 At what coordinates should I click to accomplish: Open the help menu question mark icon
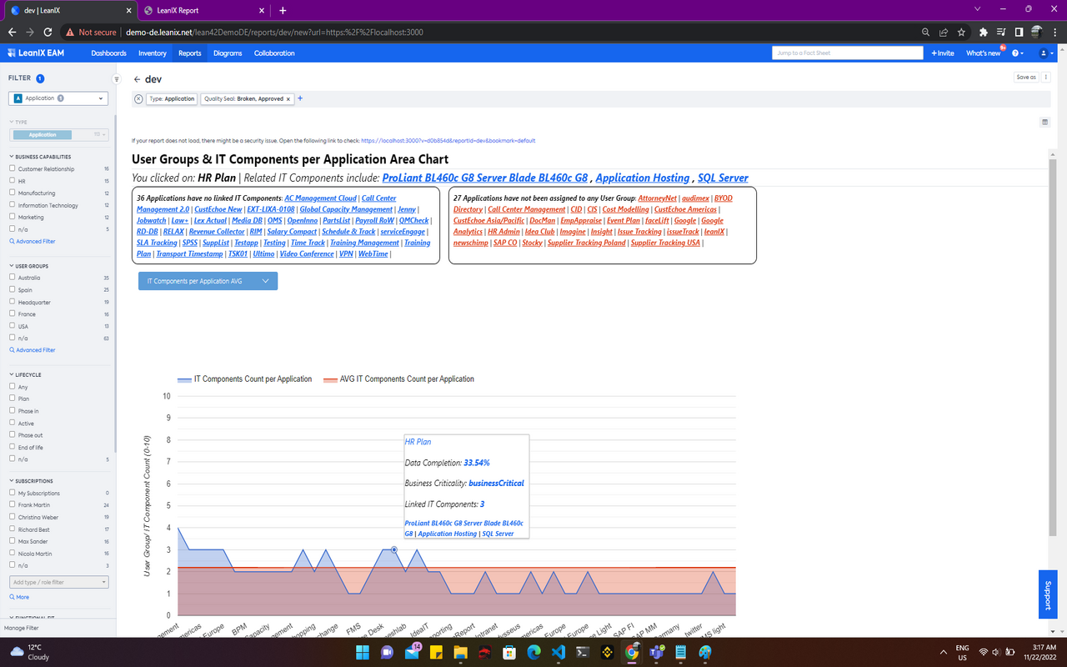tap(1017, 53)
